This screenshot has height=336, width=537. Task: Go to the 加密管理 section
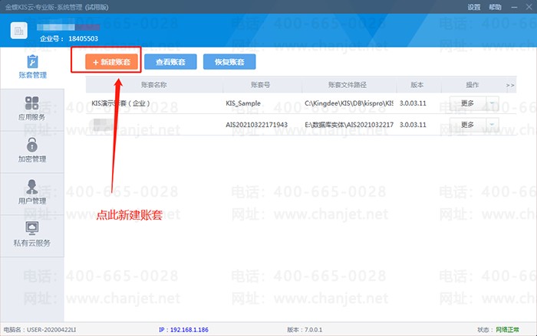tap(32, 152)
